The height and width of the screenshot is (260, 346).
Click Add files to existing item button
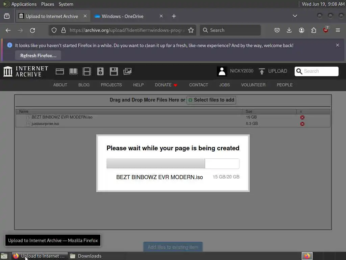[x=173, y=247]
